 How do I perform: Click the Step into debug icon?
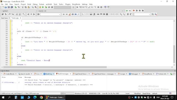point(86,7)
